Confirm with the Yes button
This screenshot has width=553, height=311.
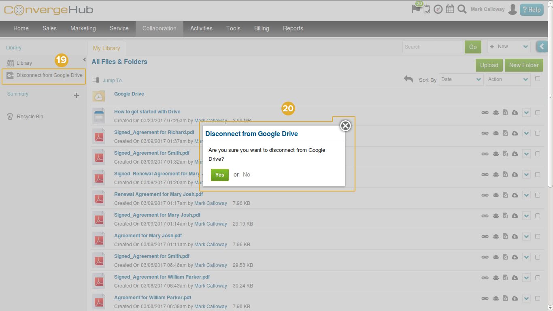(219, 175)
